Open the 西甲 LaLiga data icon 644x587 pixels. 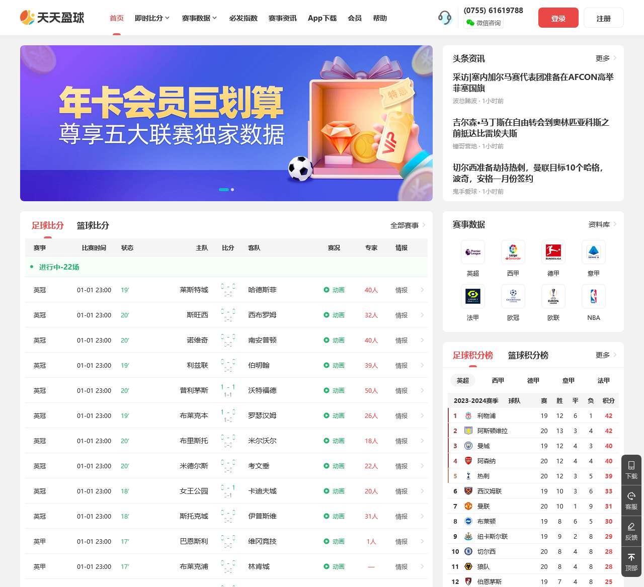coord(513,252)
